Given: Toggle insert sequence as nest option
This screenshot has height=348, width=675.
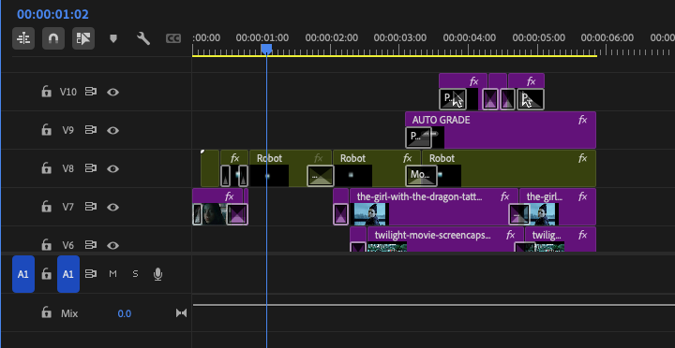Looking at the screenshot, I should [23, 38].
